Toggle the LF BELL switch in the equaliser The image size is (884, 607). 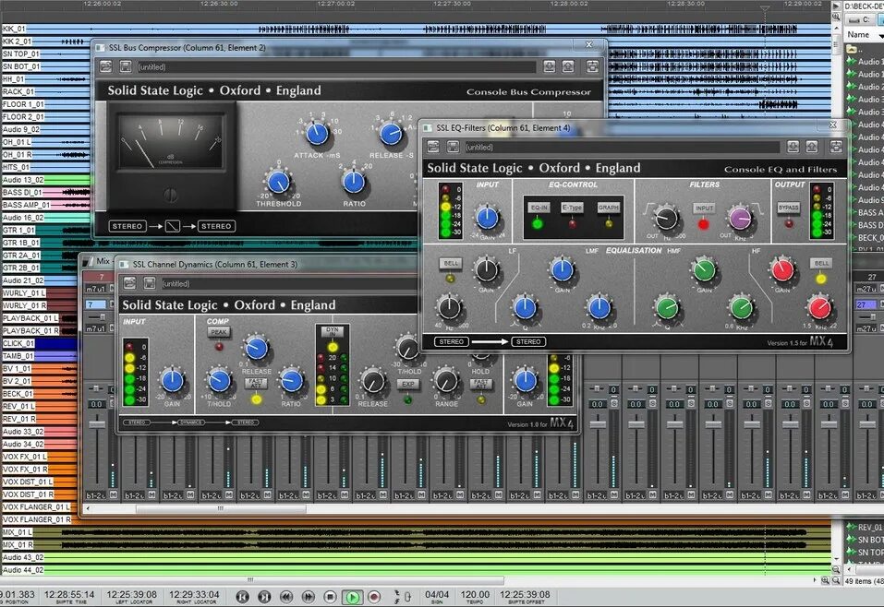(x=451, y=263)
